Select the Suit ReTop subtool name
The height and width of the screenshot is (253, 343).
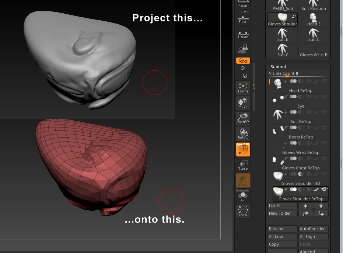tap(301, 122)
